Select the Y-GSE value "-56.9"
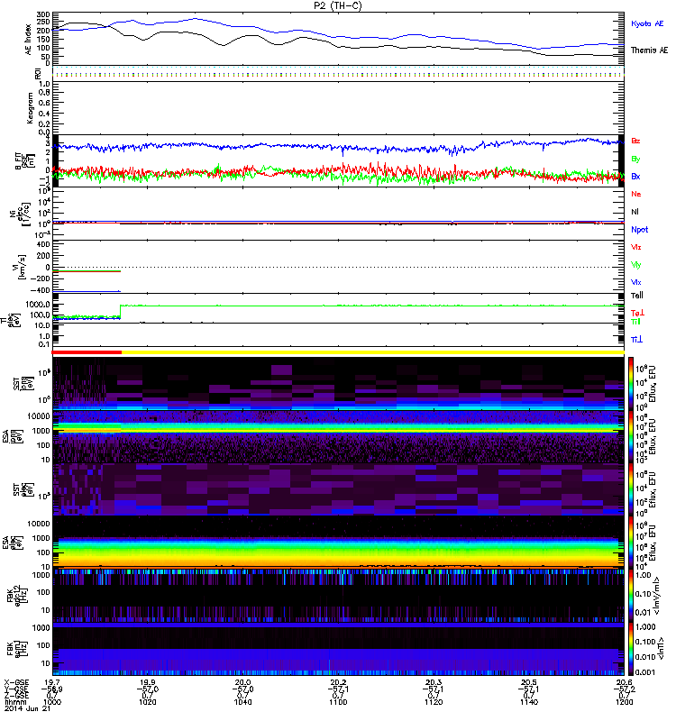 52,689
